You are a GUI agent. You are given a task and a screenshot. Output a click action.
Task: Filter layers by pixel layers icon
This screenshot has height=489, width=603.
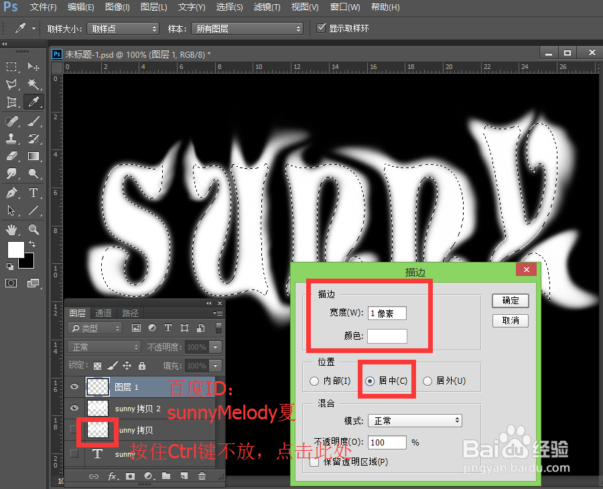(136, 328)
